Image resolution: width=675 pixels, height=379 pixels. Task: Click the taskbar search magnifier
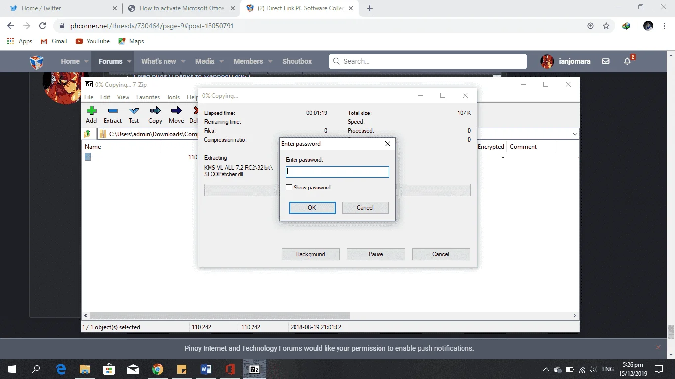coord(36,369)
